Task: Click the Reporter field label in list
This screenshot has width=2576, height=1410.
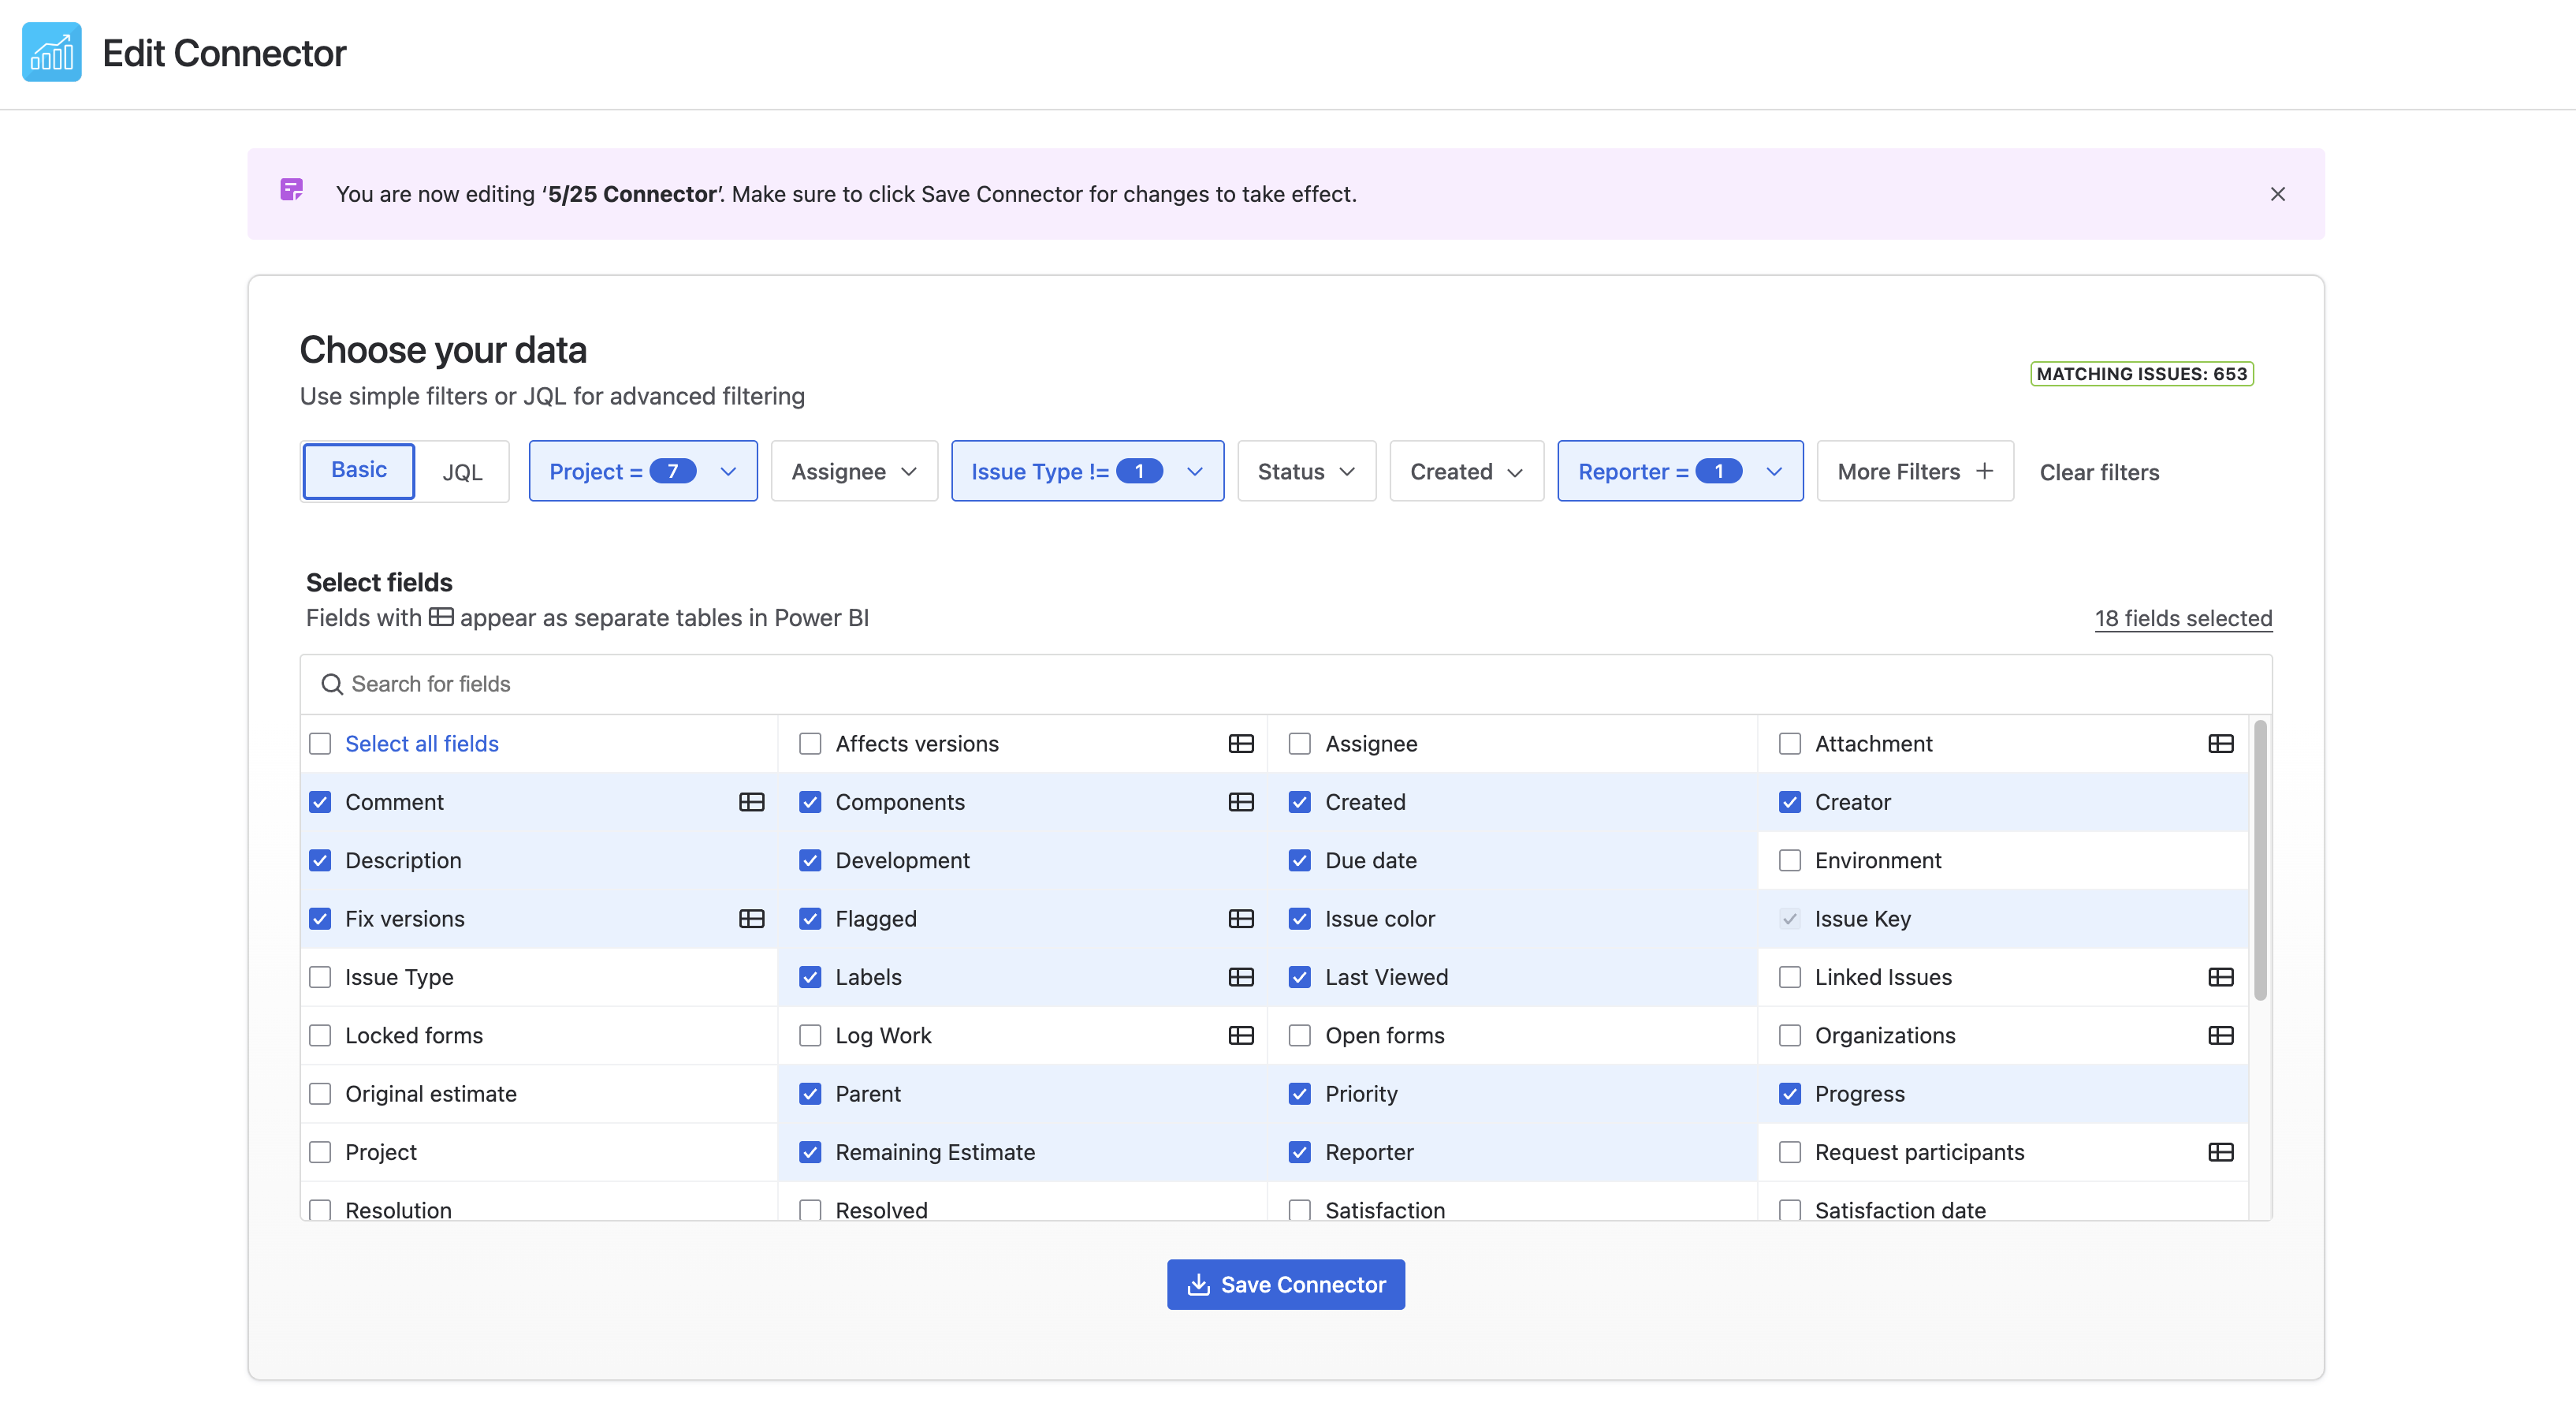Action: [1369, 1152]
